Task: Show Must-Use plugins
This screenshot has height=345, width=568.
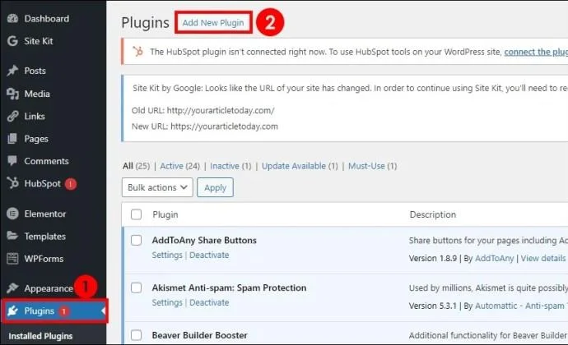Action: coord(366,166)
